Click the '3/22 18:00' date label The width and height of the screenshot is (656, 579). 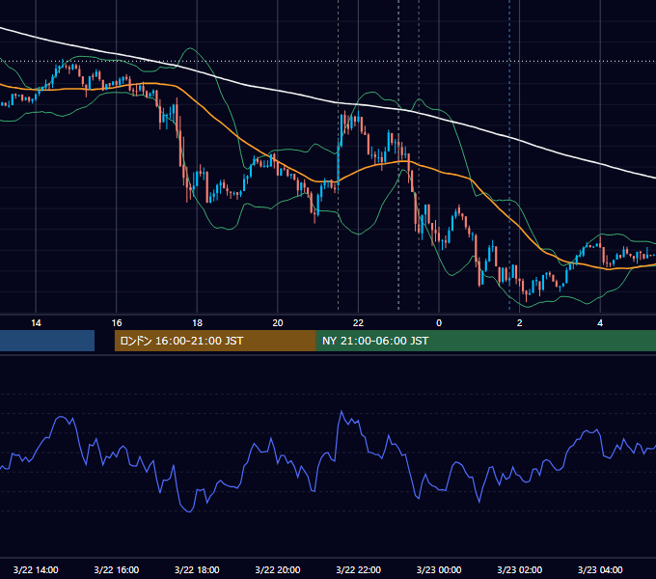[x=197, y=569]
